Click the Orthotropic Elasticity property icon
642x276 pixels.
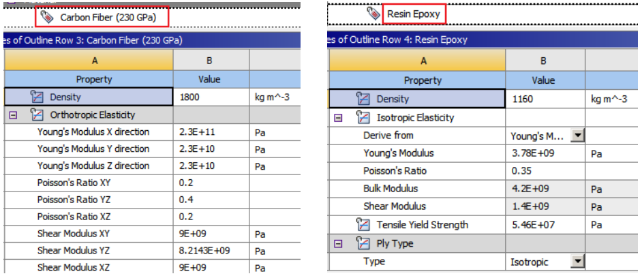point(37,114)
